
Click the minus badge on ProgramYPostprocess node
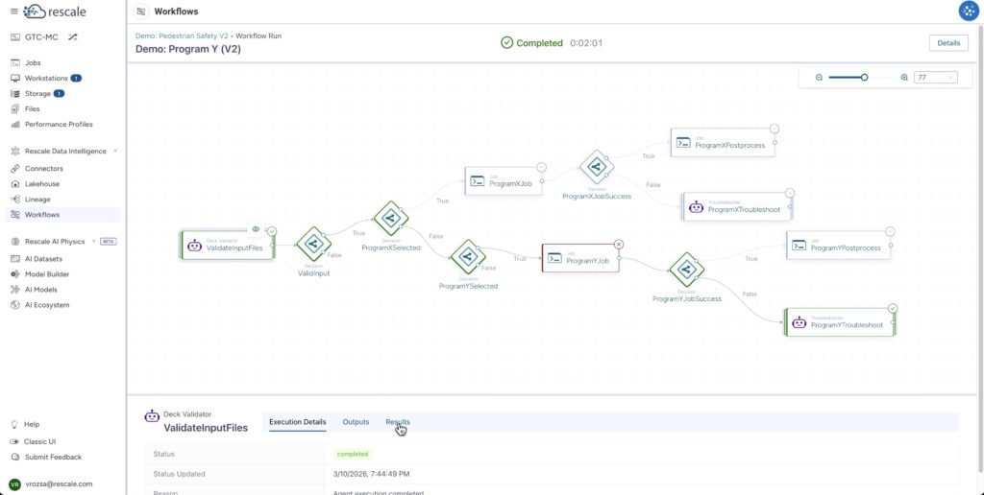point(890,231)
